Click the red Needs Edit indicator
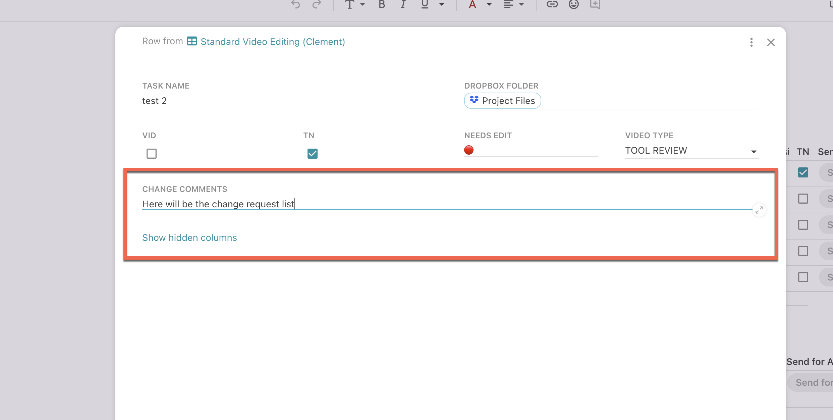The height and width of the screenshot is (420, 833). (x=469, y=150)
